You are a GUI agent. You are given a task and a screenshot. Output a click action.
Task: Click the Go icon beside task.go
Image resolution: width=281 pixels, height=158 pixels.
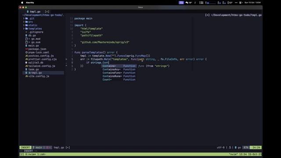click(x=26, y=69)
